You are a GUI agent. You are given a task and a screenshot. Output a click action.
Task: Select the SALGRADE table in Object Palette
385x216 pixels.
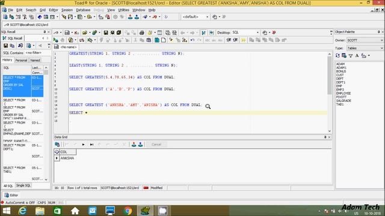[x=343, y=101]
